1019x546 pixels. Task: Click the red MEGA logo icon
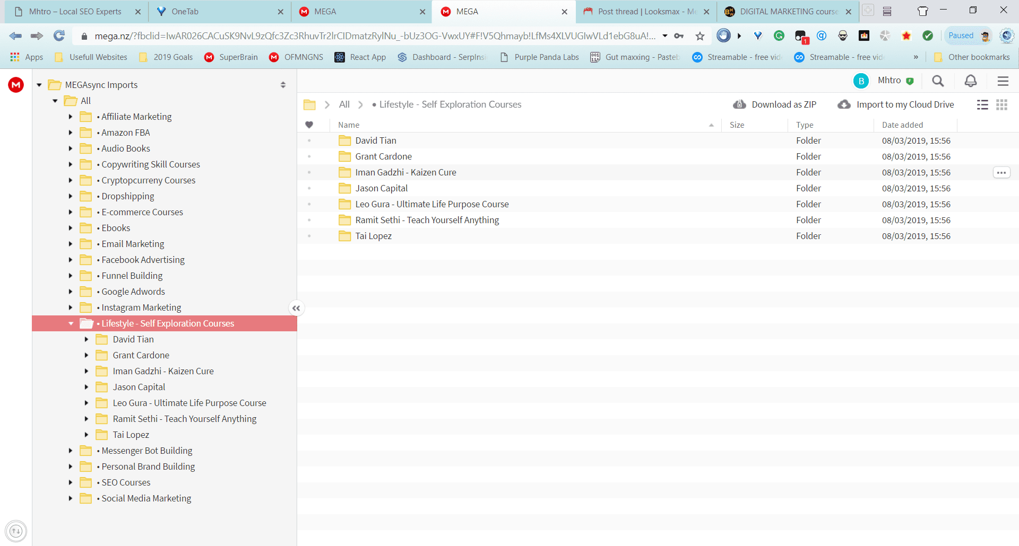(16, 85)
